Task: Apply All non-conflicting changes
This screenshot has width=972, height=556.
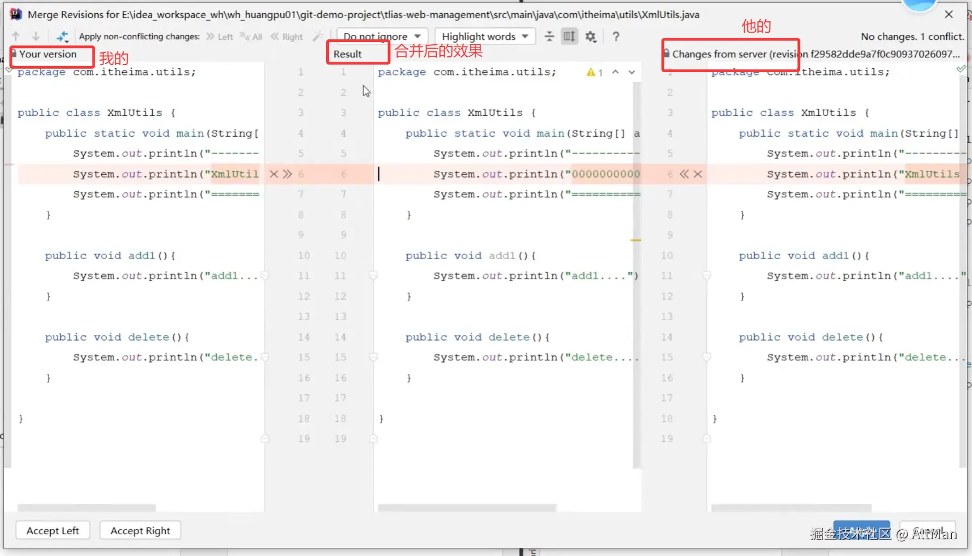Action: point(251,37)
